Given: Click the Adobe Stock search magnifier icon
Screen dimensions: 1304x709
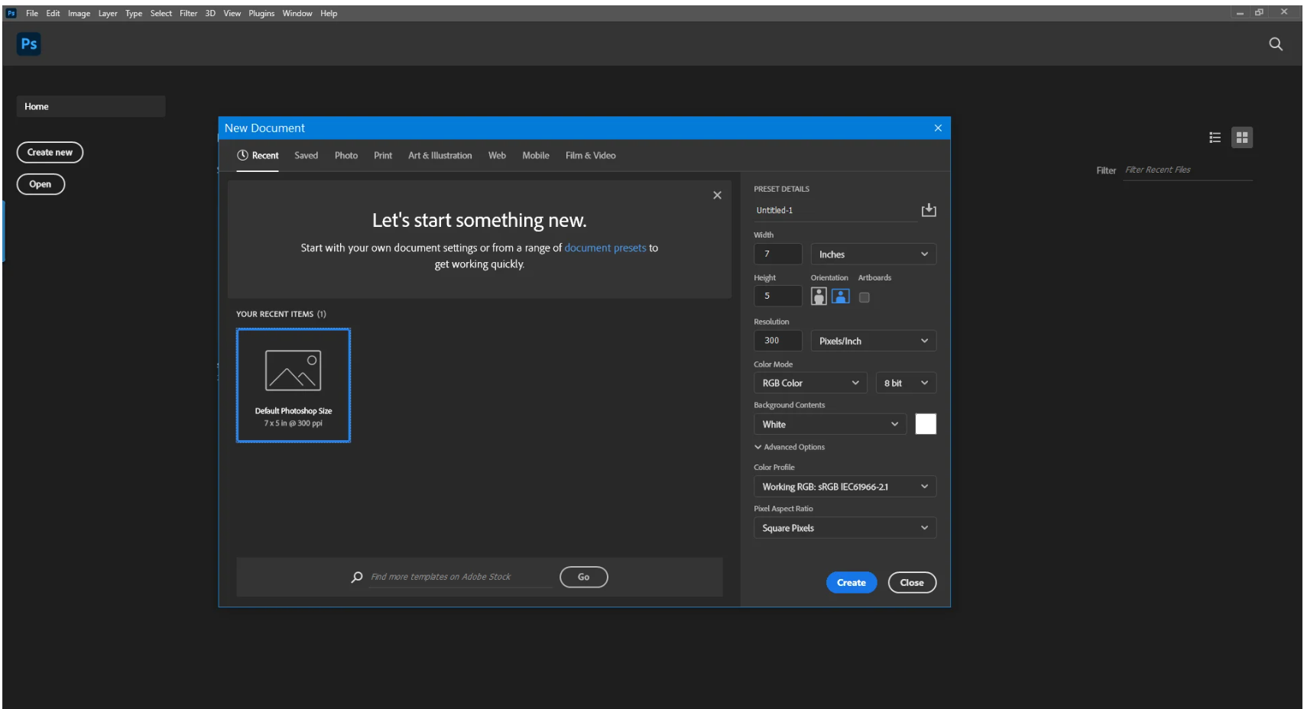Looking at the screenshot, I should (x=357, y=577).
